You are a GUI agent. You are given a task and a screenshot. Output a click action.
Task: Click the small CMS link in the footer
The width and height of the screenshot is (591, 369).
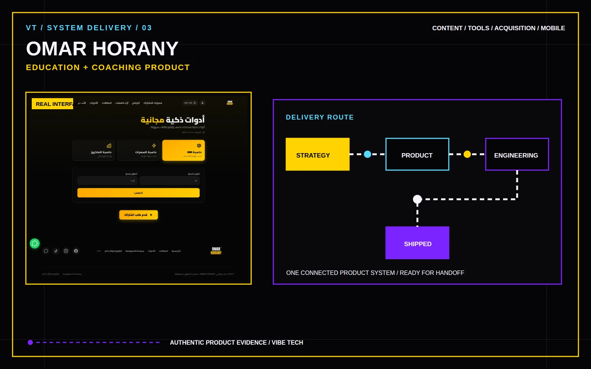[x=99, y=251]
